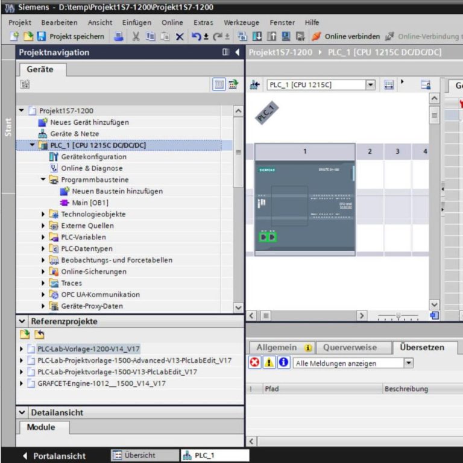Open the Online menu

click(172, 22)
